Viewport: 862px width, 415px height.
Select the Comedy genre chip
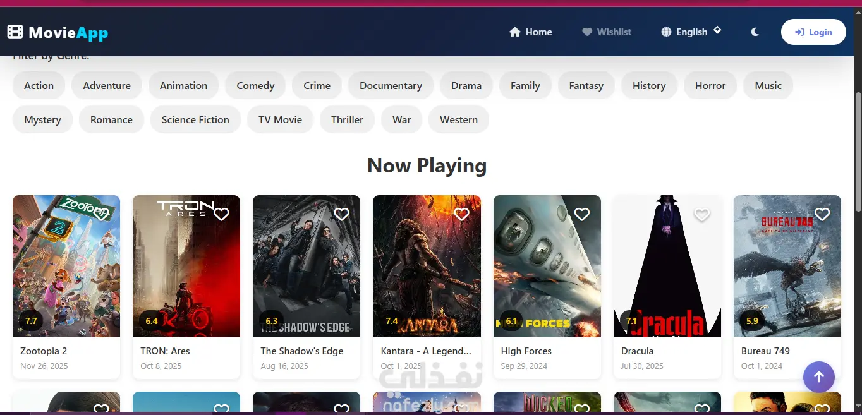tap(255, 85)
